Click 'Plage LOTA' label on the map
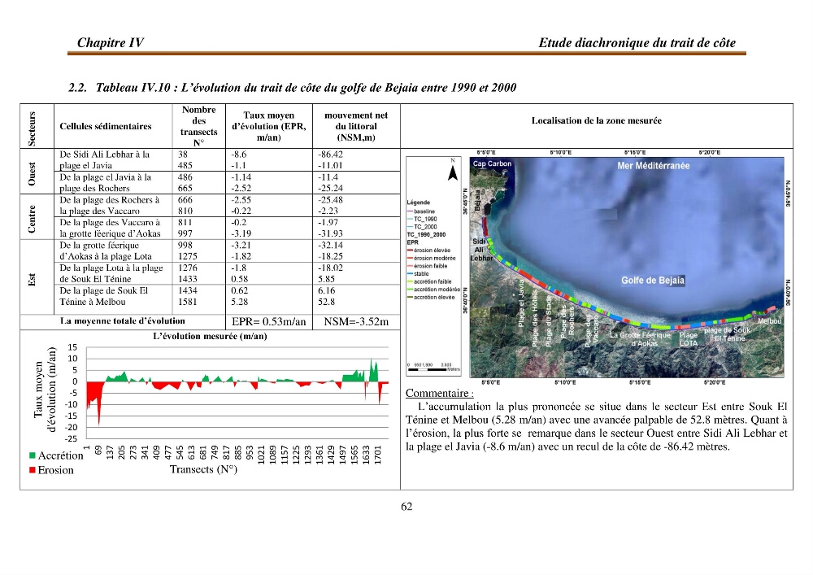 [x=689, y=339]
